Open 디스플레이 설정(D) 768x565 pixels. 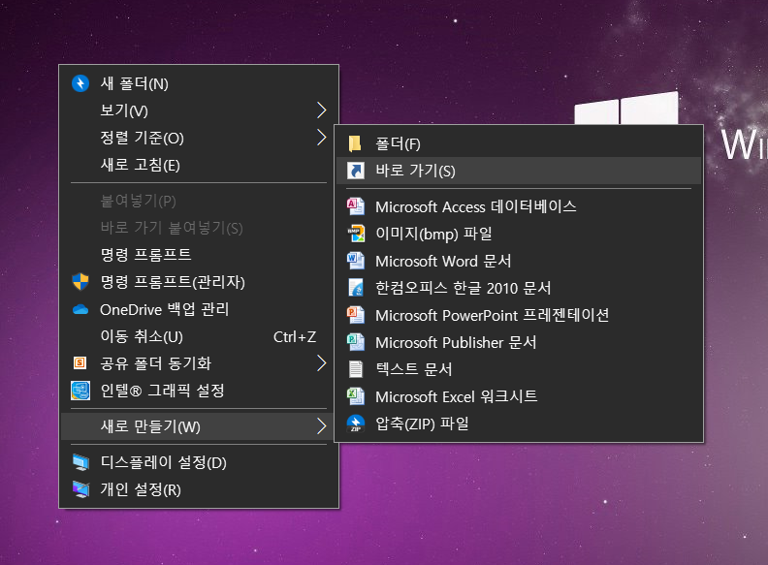pos(199,462)
